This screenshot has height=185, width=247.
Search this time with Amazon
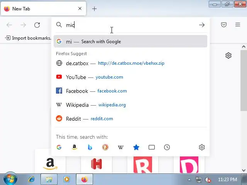(x=74, y=147)
